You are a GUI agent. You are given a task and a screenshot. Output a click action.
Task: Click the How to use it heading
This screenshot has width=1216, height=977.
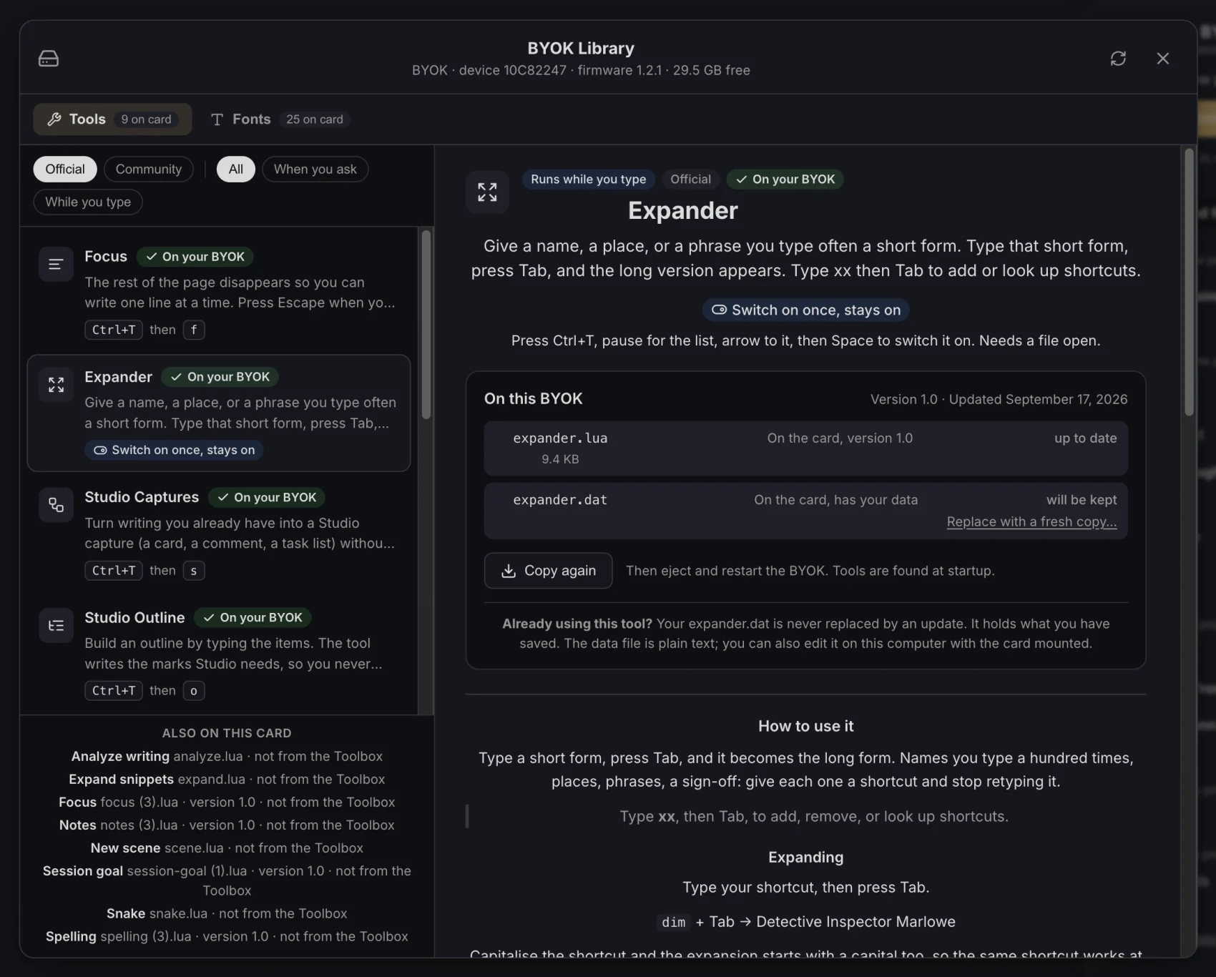coord(806,727)
